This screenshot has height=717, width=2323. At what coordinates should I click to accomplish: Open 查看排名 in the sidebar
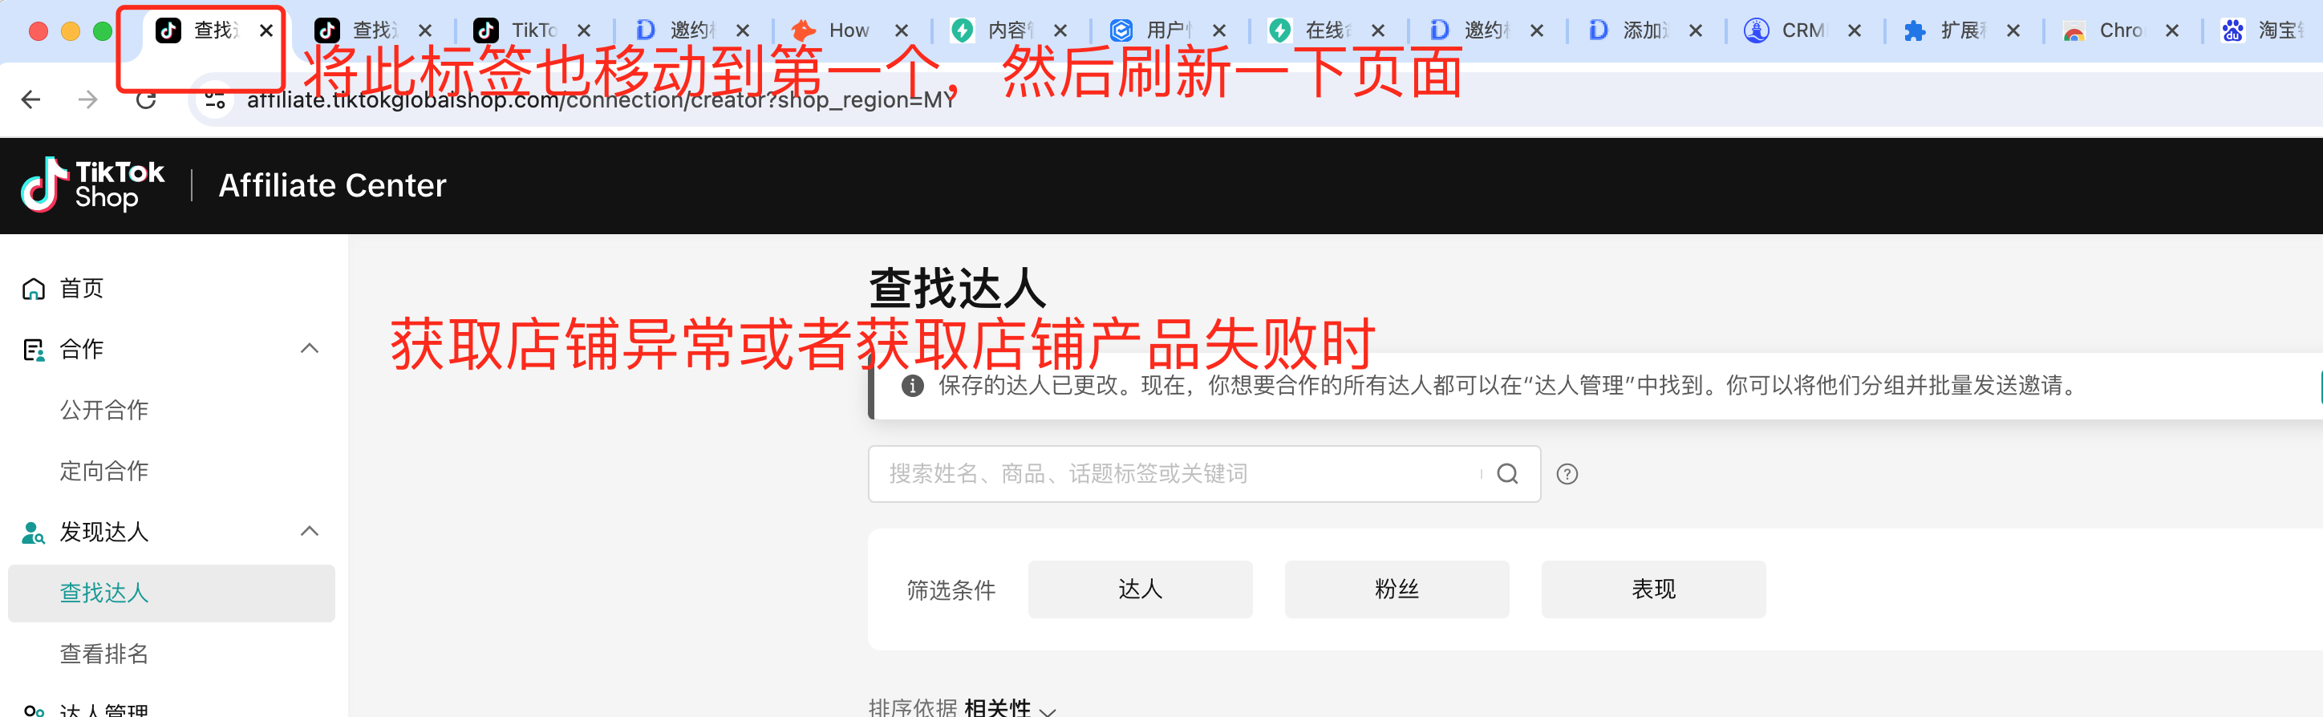(103, 654)
